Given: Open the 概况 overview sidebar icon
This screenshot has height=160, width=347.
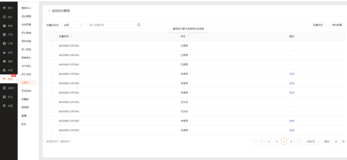Looking at the screenshot, I should 4,8.
